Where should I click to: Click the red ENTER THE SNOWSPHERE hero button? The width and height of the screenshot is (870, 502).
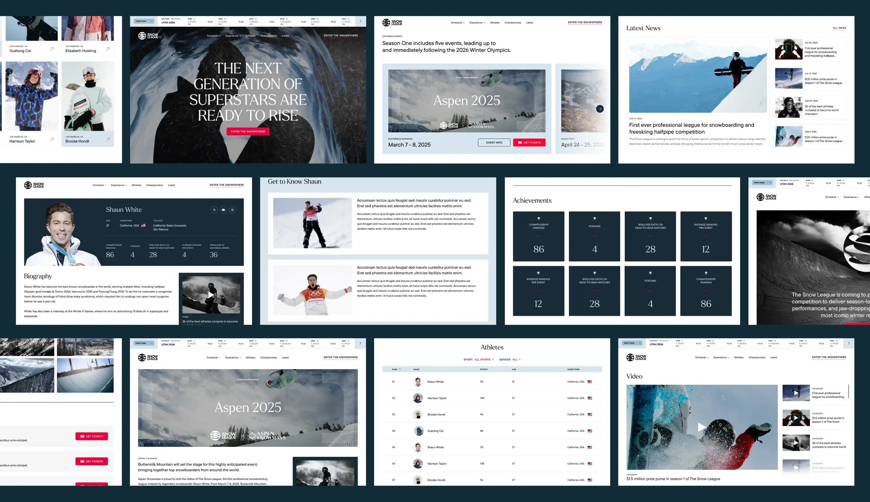(248, 132)
